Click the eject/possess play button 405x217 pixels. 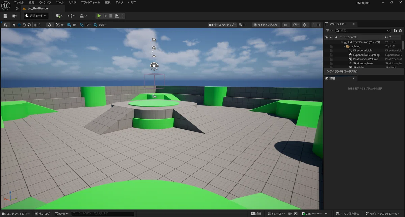[117, 16]
